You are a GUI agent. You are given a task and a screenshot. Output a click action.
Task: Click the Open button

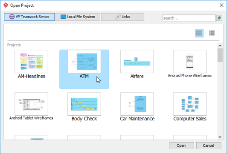pyautogui.click(x=181, y=145)
